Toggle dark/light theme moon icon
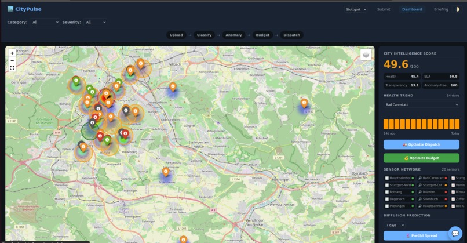Screen dimensions: 467x243 tap(458, 9)
